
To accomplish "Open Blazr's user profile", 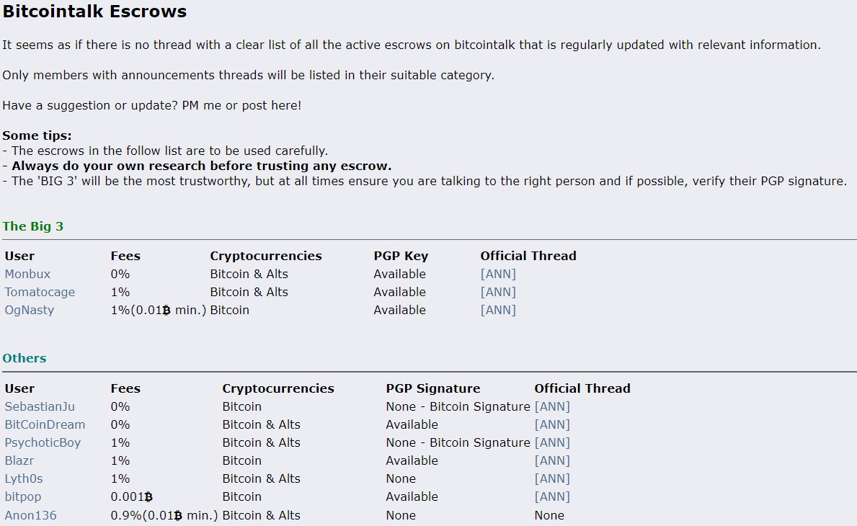I will click(x=19, y=460).
